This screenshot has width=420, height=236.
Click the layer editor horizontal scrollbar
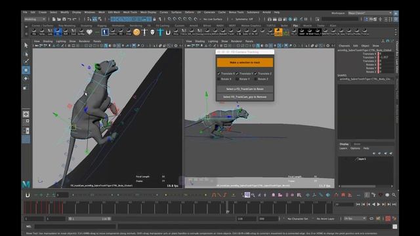(x=358, y=186)
